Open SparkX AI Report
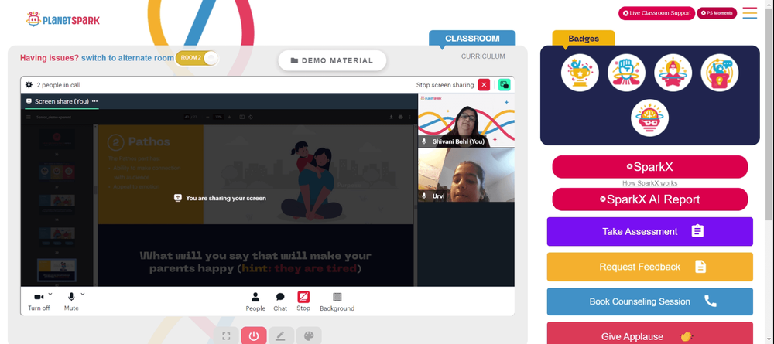This screenshot has width=774, height=344. 649,199
